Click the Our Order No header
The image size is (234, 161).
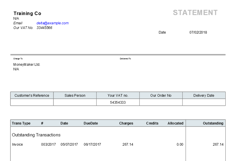coord(161,96)
